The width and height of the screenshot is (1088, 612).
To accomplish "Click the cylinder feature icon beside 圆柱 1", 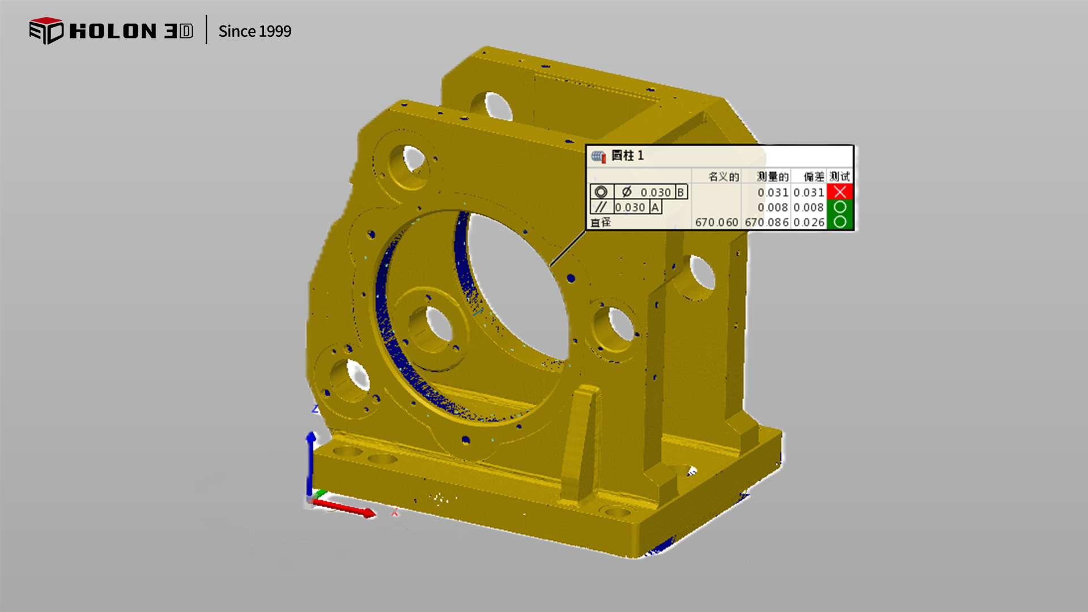I will pyautogui.click(x=598, y=156).
